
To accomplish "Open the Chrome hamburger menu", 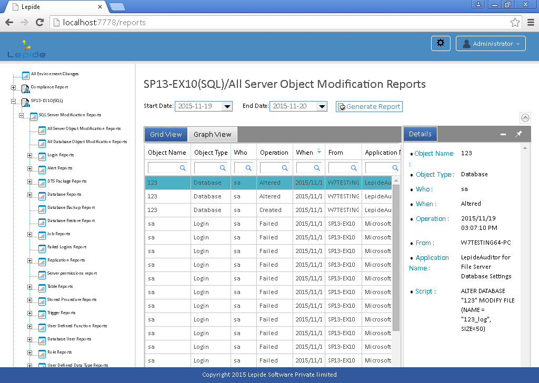I will pyautogui.click(x=531, y=22).
